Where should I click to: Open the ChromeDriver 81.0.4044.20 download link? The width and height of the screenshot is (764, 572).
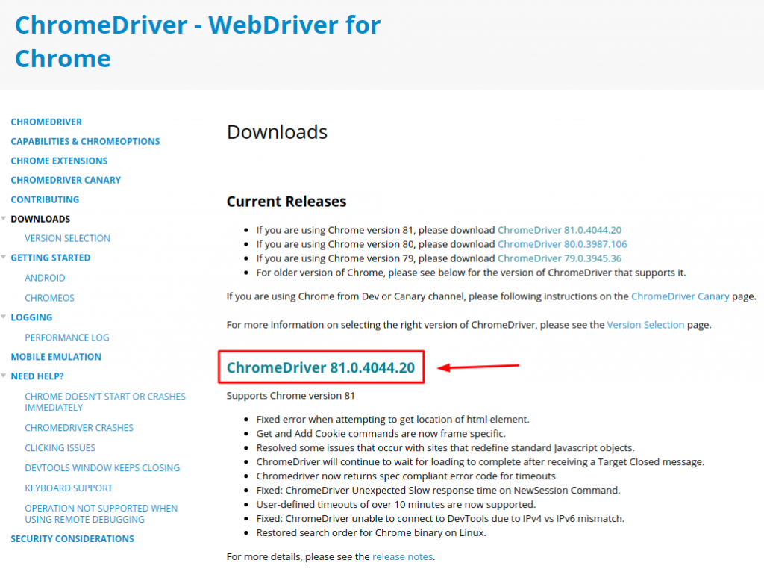point(560,230)
